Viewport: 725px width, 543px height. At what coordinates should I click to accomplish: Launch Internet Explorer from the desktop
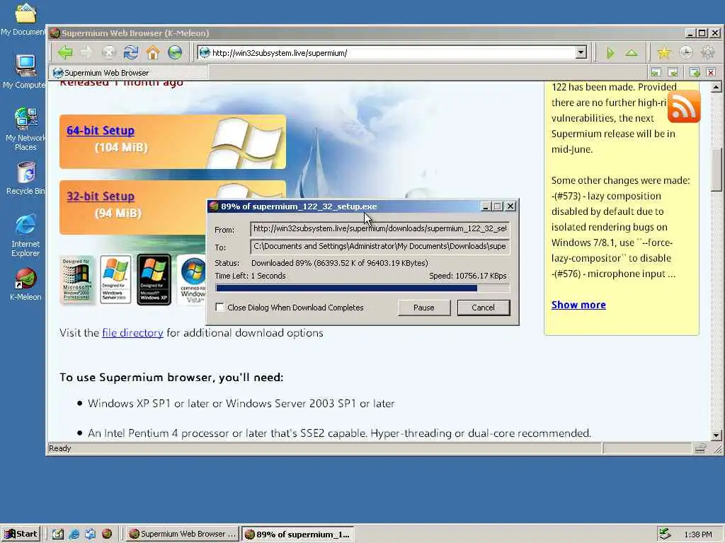25,235
